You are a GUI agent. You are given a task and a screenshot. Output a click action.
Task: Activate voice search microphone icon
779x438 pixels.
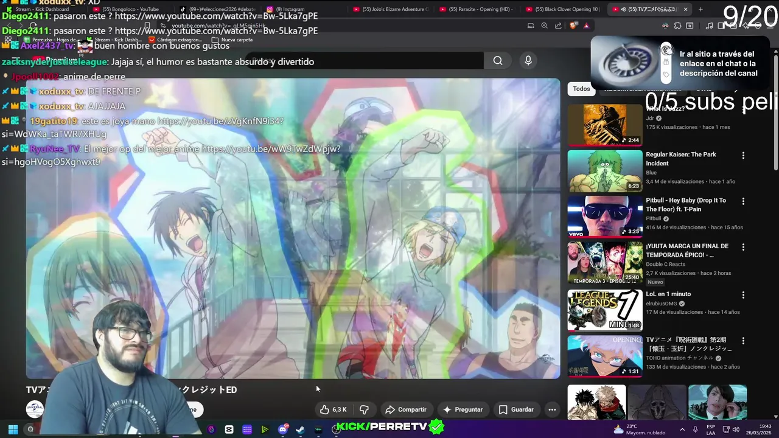click(x=528, y=60)
